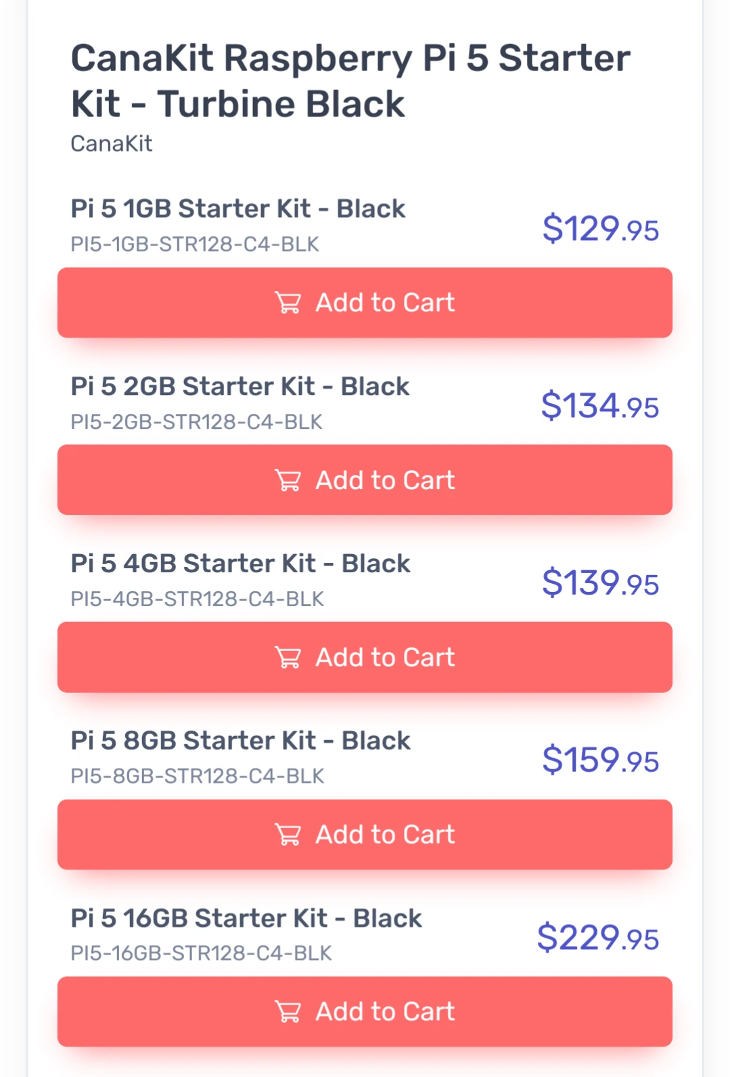The image size is (730, 1077).
Task: Click Pi 5 4GB Starter Kit name
Action: click(x=240, y=564)
